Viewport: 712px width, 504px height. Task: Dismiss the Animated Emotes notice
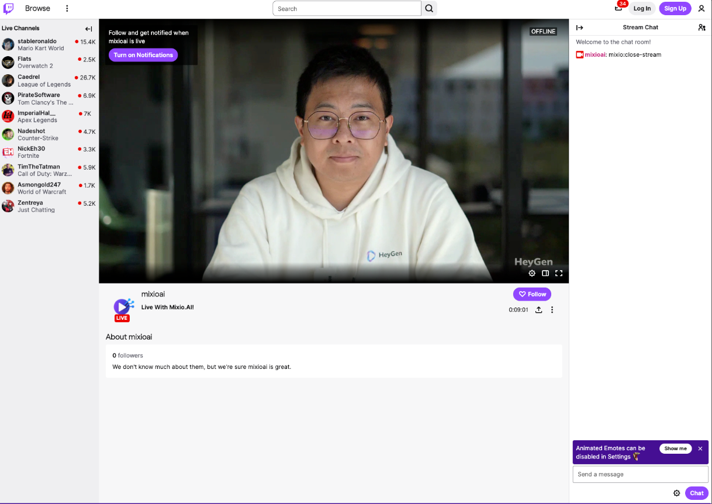[700, 448]
